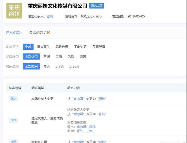
Task: Open 张纯 link under 法定代表人变更
Action: 102,114
